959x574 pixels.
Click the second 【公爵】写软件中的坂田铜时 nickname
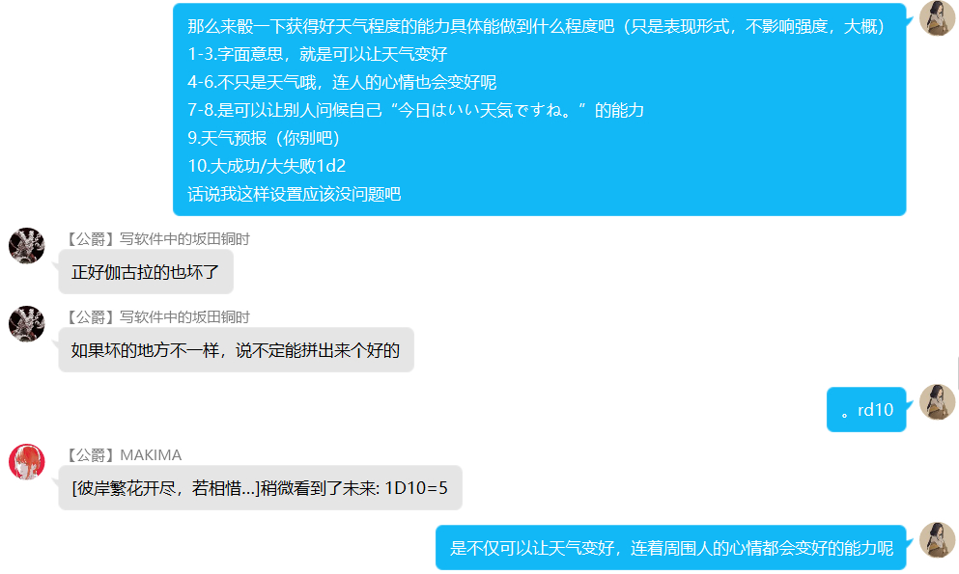click(x=157, y=317)
